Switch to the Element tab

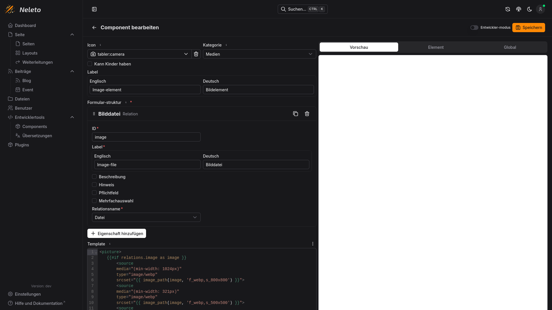point(436,47)
